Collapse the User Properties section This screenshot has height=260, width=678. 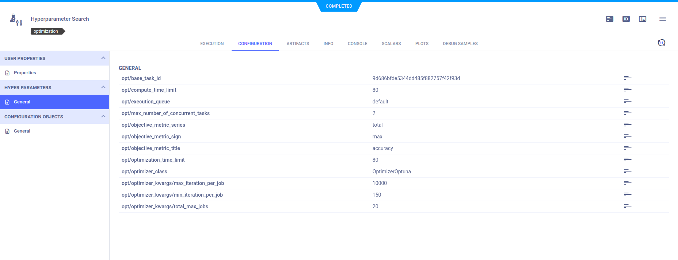tap(103, 58)
